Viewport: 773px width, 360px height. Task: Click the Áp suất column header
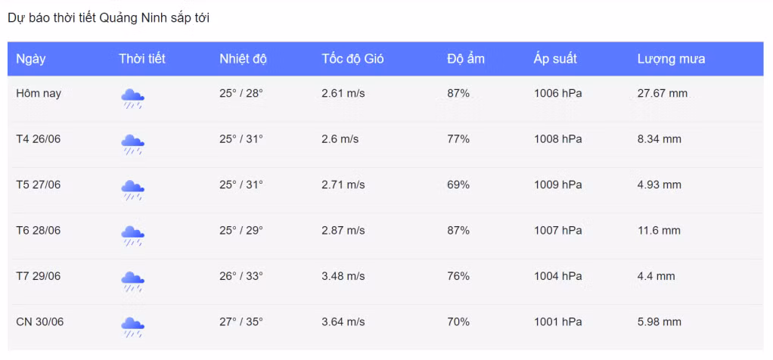pyautogui.click(x=555, y=59)
